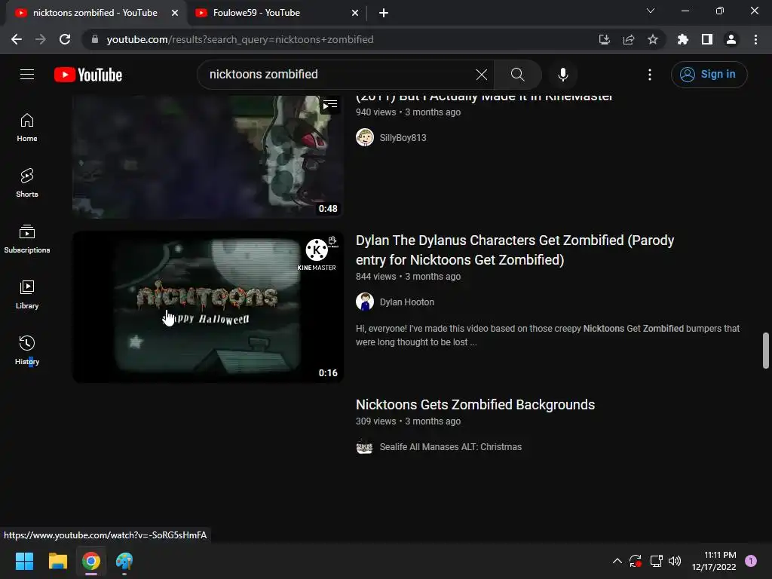Toggle the Chrome side panel
Image resolution: width=772 pixels, height=579 pixels.
(x=706, y=39)
